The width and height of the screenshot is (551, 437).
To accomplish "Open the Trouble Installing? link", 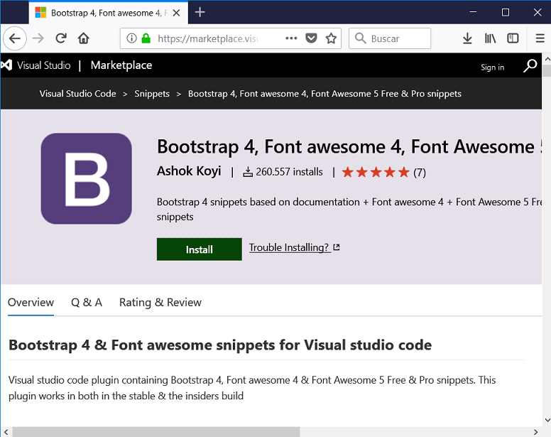I will coord(289,247).
